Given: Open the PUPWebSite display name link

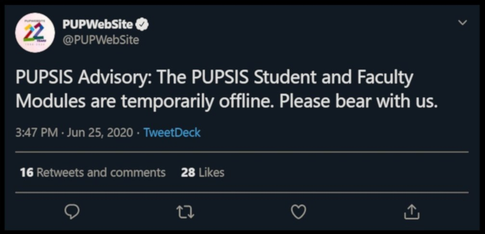Looking at the screenshot, I should [x=98, y=25].
